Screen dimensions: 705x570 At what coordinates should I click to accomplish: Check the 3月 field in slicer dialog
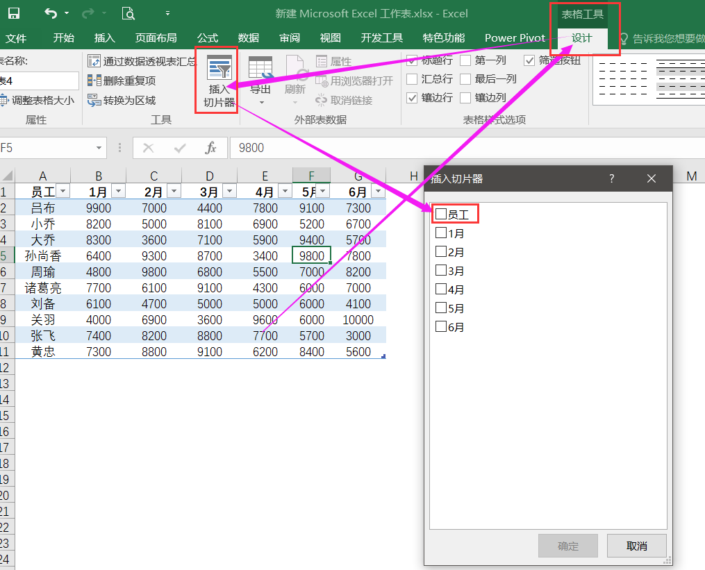[x=441, y=270]
